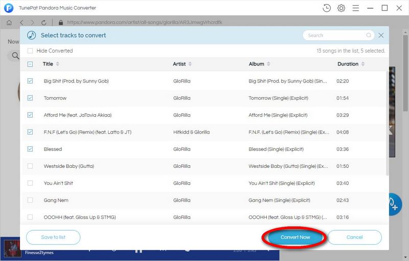The width and height of the screenshot is (409, 261).
Task: Uncheck the Tomorrow track
Action: tap(30, 98)
